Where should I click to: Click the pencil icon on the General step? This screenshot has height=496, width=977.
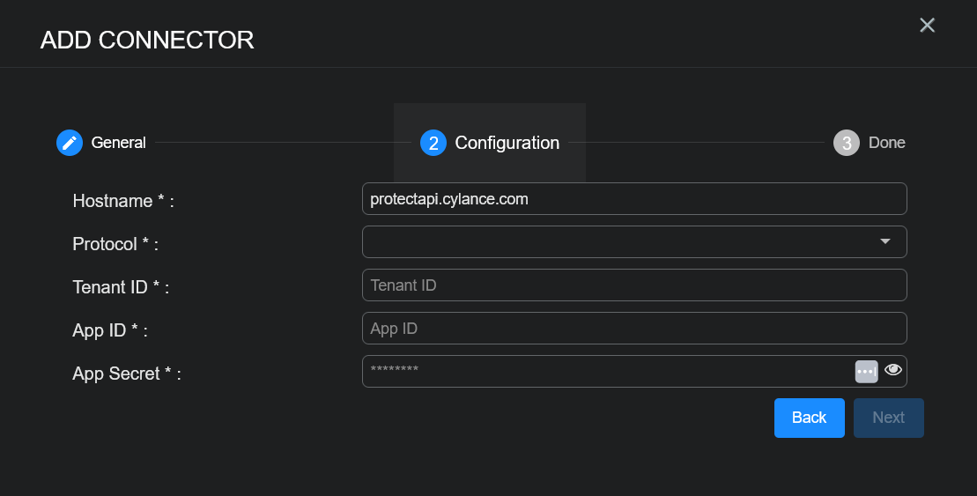point(70,143)
